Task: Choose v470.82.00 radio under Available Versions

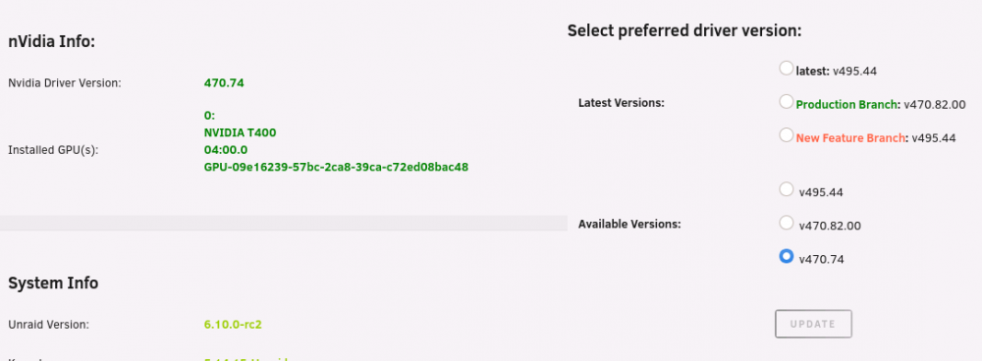Action: point(786,222)
